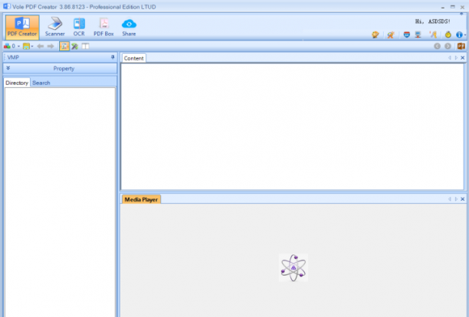
Task: Open dropdown arrow beside the info icon
Action: pyautogui.click(x=465, y=35)
